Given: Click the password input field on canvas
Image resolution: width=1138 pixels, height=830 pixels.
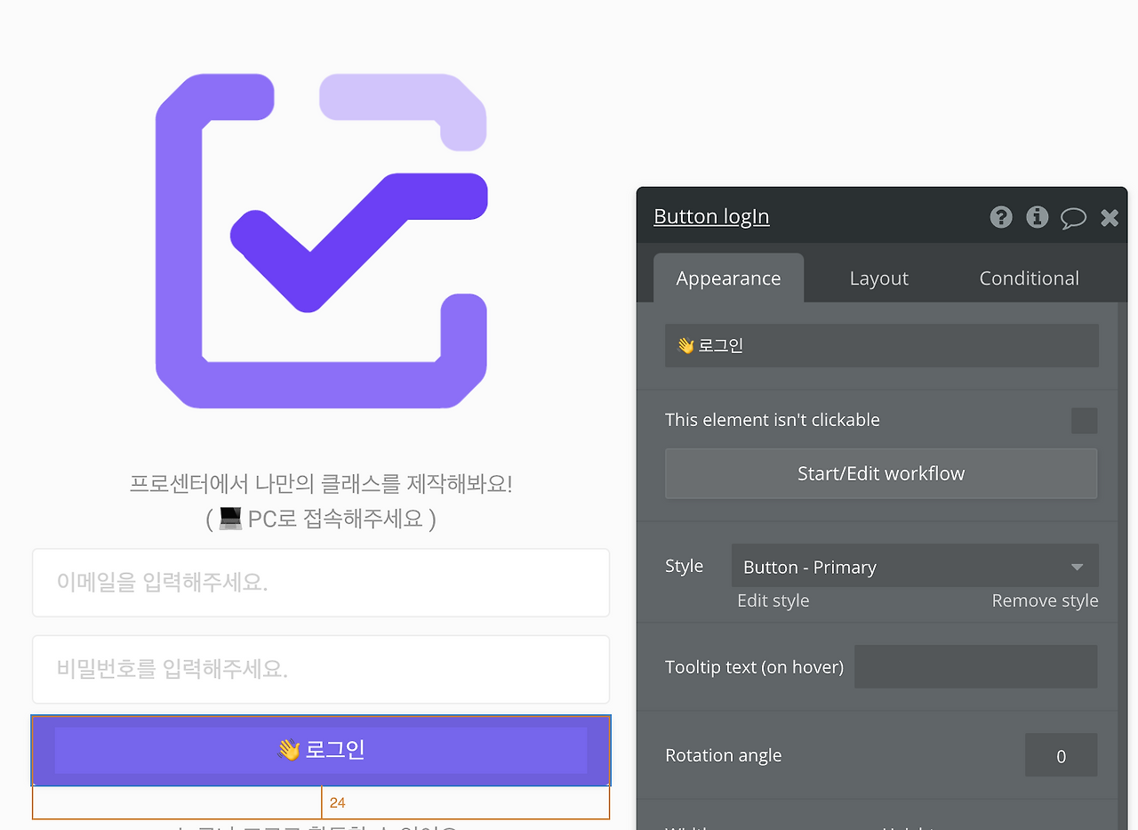Looking at the screenshot, I should pos(321,669).
